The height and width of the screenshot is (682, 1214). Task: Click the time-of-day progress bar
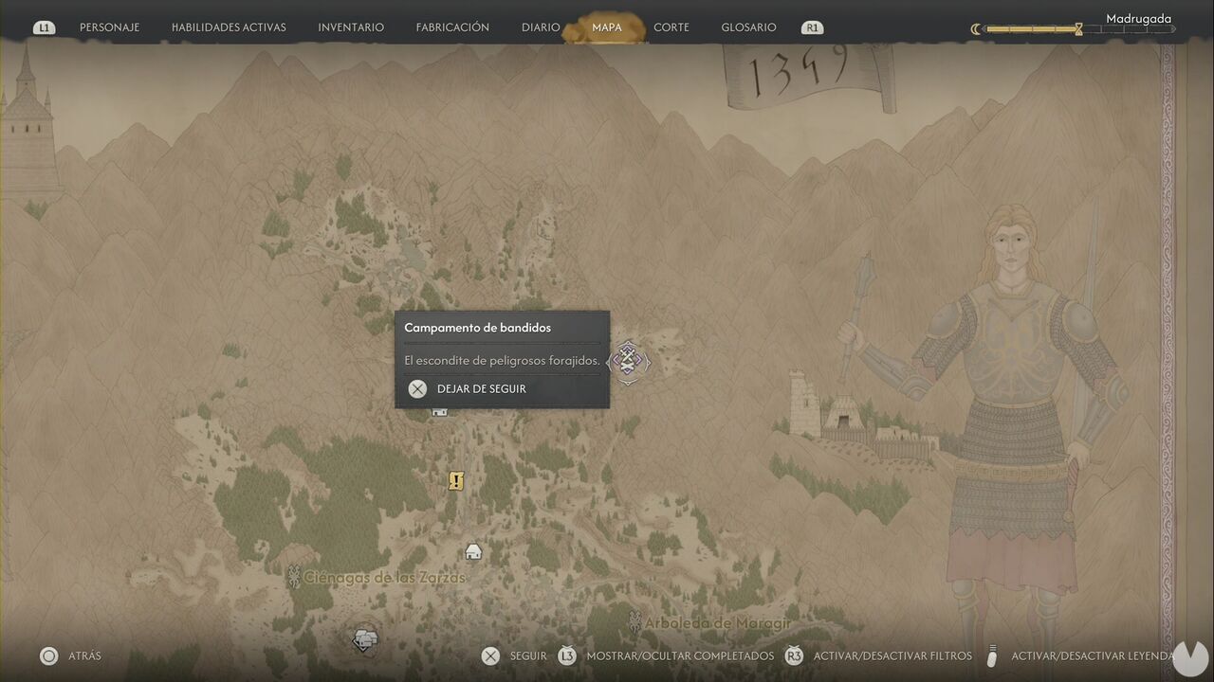[x=1078, y=29]
